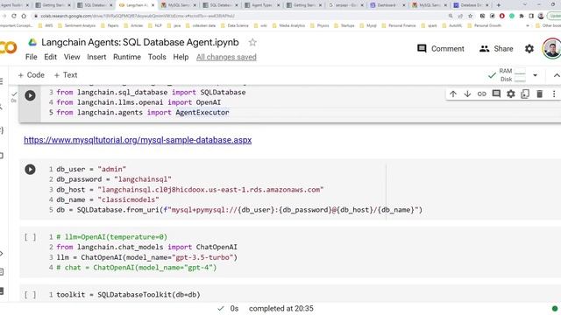Open the Personal Finance bookmarks folder
Screen dimensions: 561x315
[x=399, y=25]
